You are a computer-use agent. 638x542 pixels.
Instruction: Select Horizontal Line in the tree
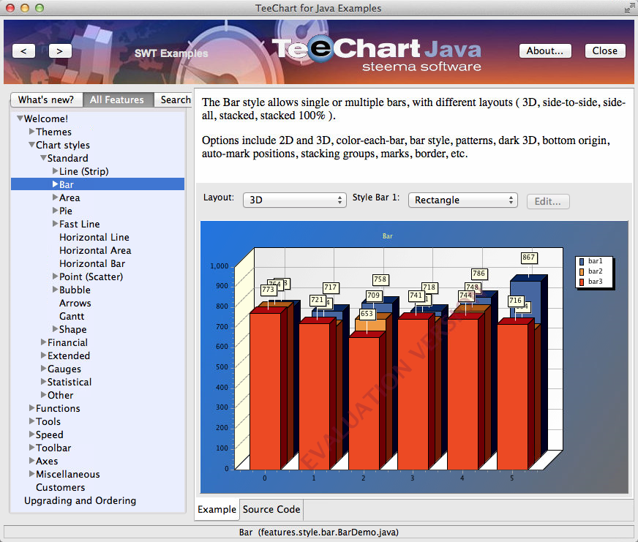point(94,237)
